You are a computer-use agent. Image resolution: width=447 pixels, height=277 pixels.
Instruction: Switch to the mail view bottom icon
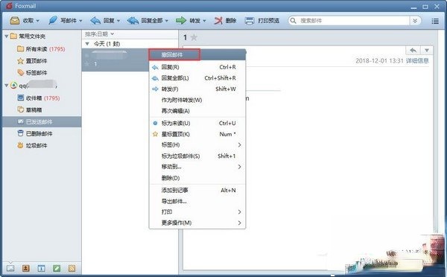click(x=10, y=268)
